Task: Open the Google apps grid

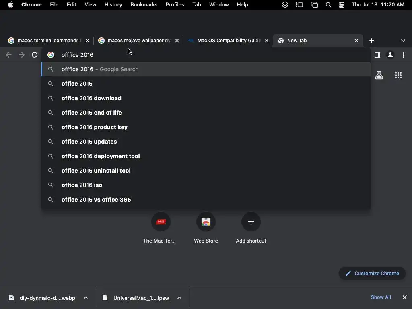Action: point(398,75)
